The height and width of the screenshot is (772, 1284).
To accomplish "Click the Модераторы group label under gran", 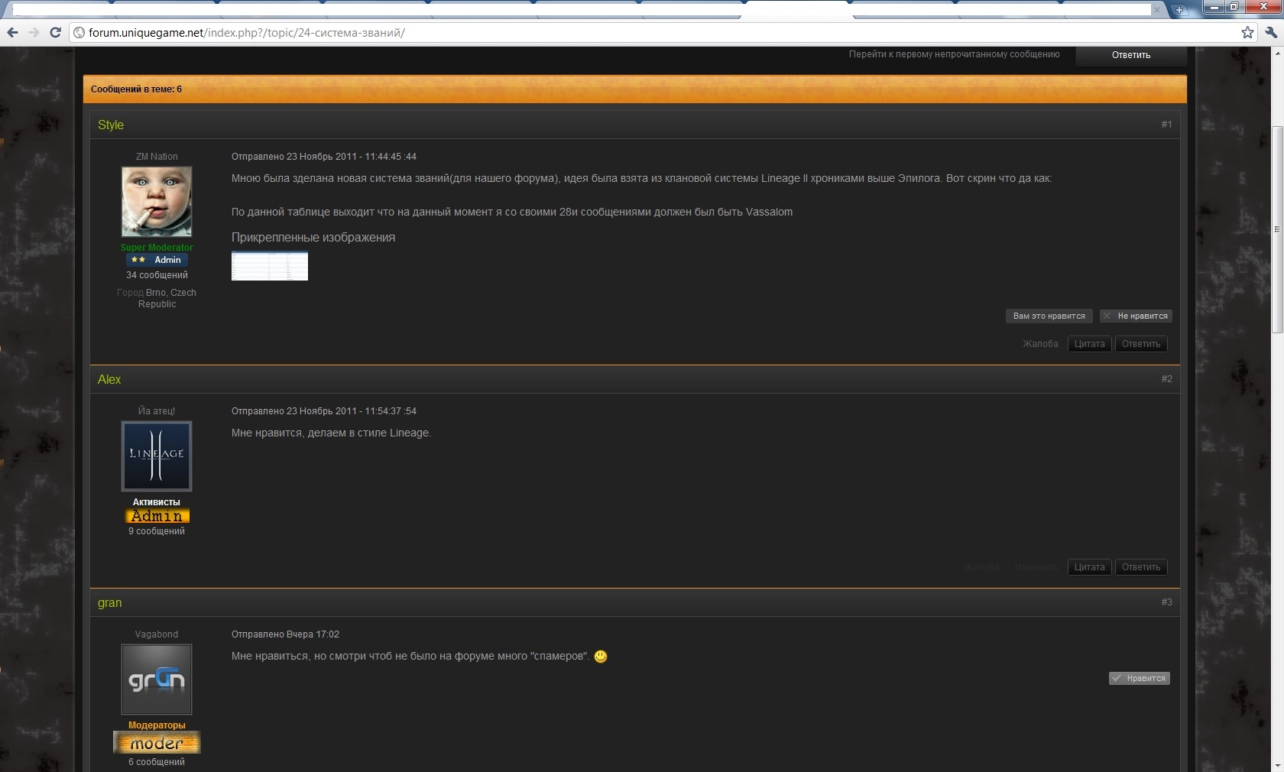I will tap(157, 725).
